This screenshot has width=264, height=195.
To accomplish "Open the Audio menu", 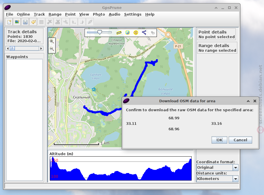I will tap(115, 14).
